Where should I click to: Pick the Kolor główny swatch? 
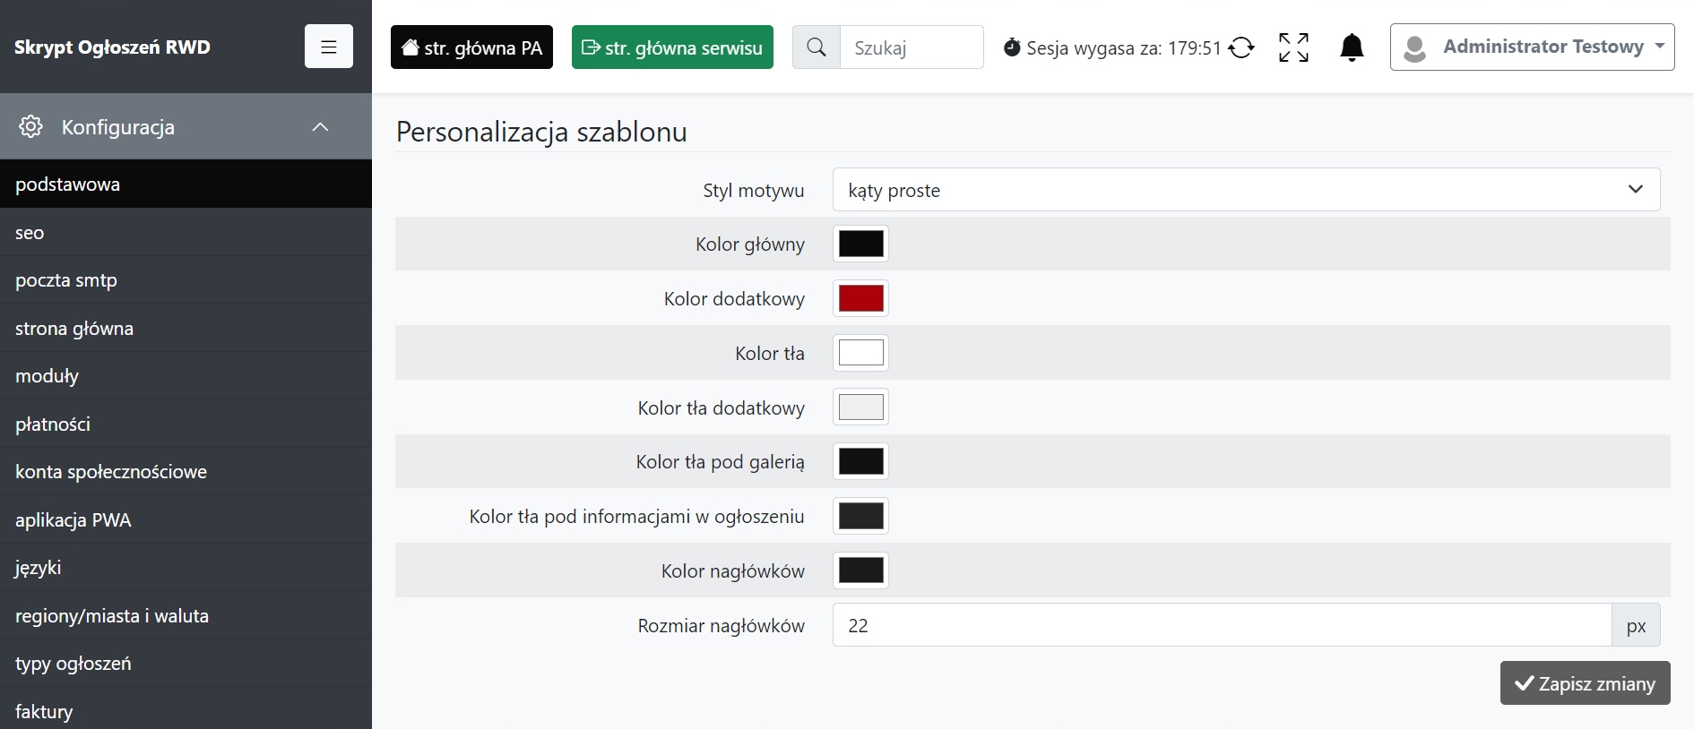click(x=860, y=244)
